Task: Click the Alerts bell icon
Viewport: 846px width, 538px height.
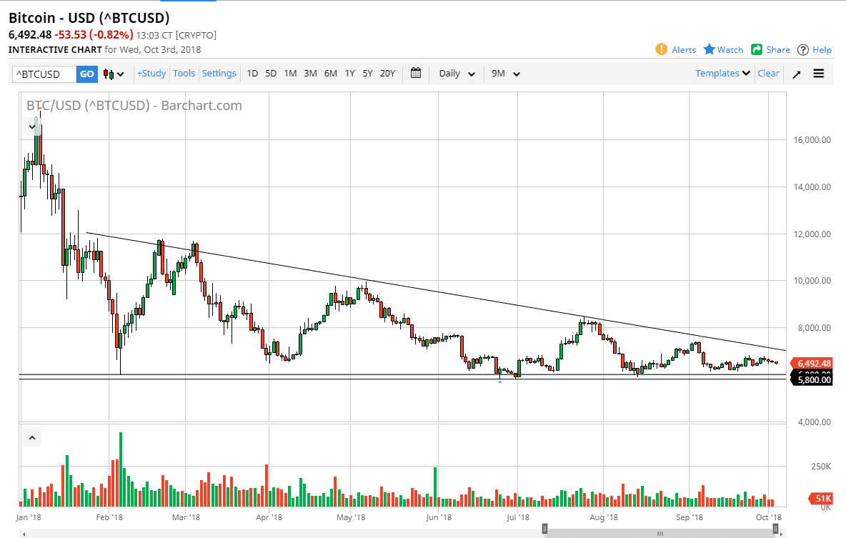Action: 663,49
